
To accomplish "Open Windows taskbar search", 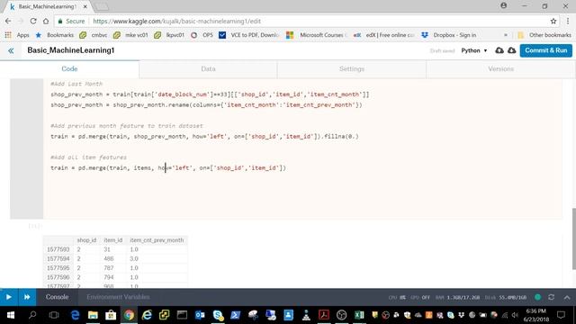I will (x=32, y=315).
